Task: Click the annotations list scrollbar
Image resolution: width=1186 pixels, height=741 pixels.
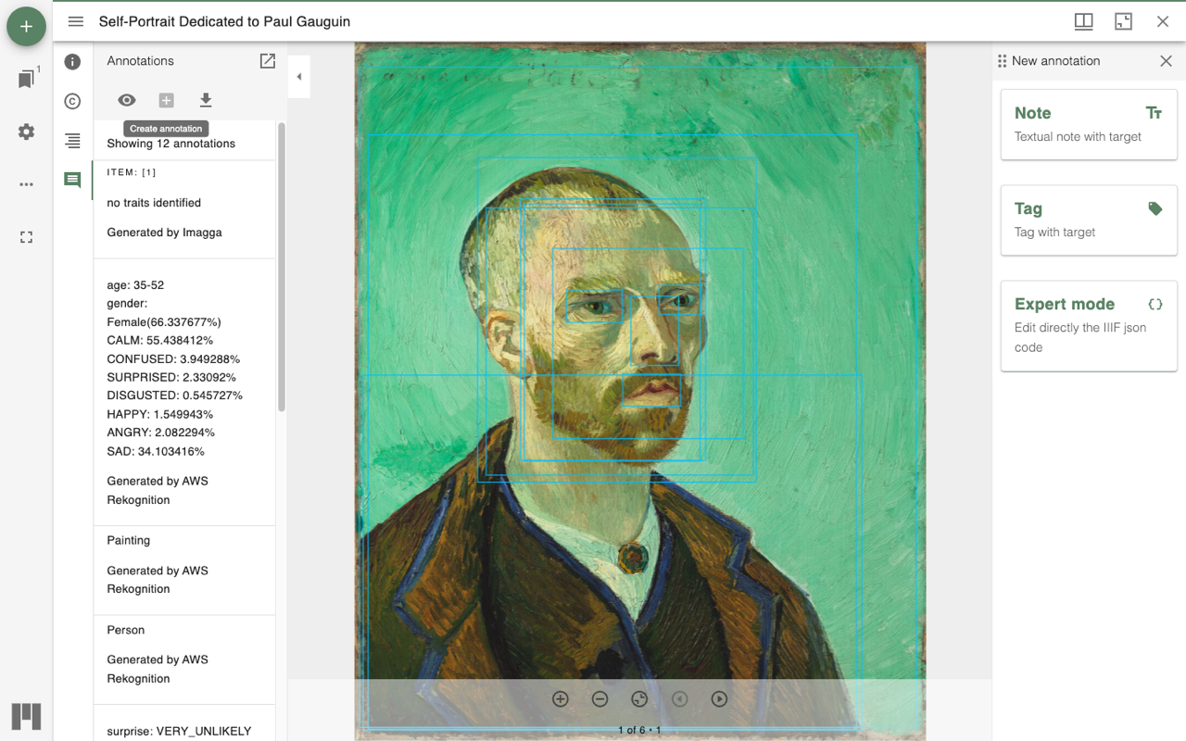Action: tap(282, 267)
